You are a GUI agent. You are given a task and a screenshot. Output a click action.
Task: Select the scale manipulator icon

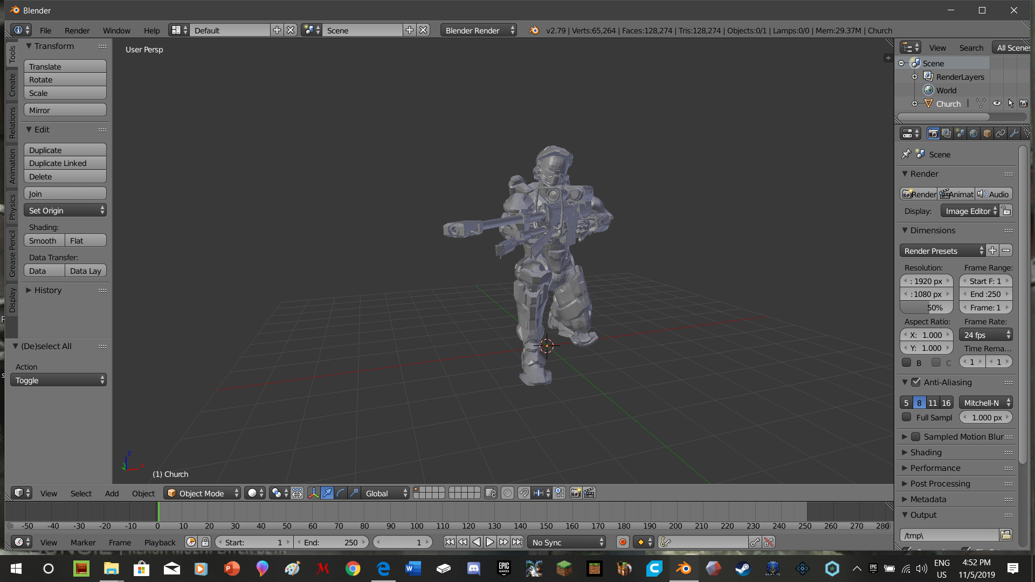[x=354, y=493]
